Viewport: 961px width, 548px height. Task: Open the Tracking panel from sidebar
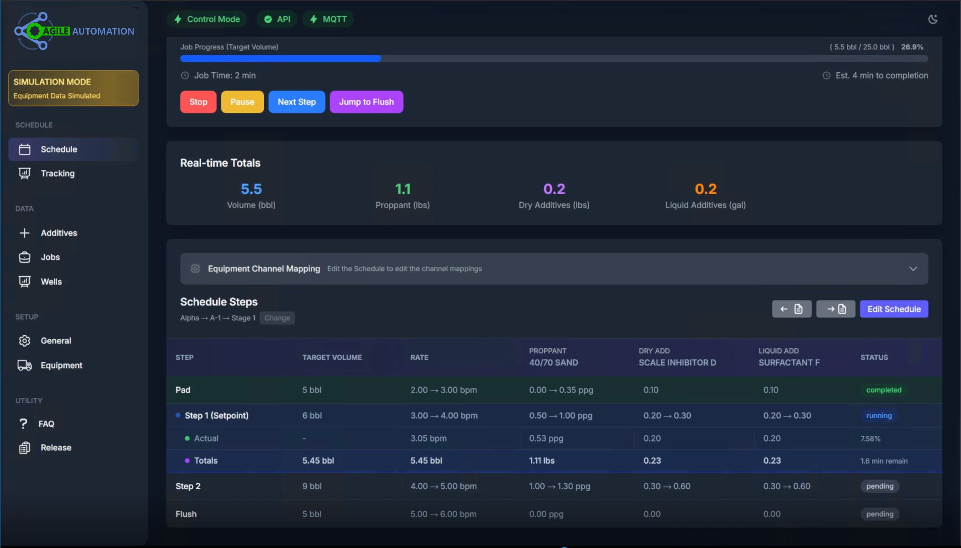24,173
